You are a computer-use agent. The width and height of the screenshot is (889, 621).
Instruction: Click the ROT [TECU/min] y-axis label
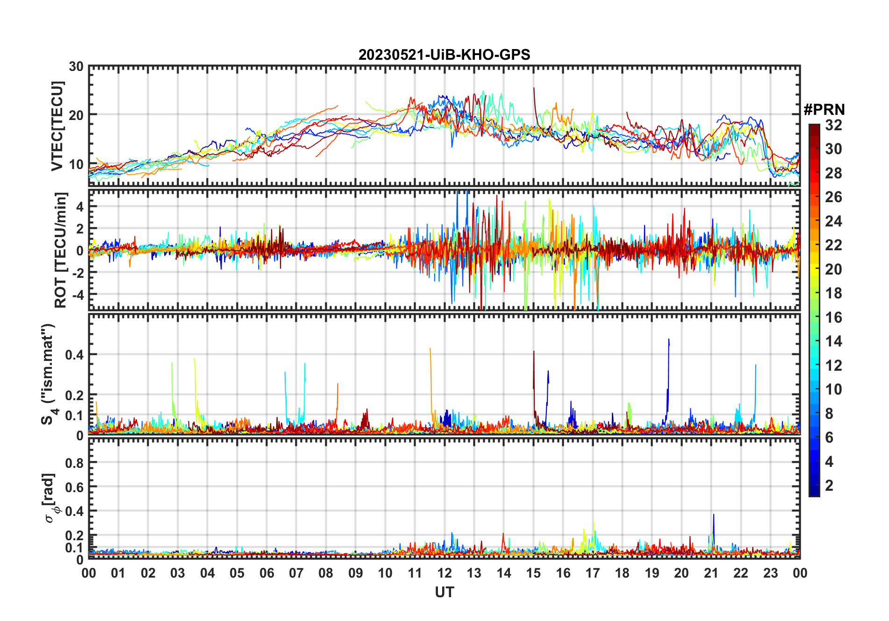pos(61,250)
